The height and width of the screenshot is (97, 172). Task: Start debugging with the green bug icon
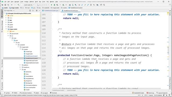click(54, 5)
